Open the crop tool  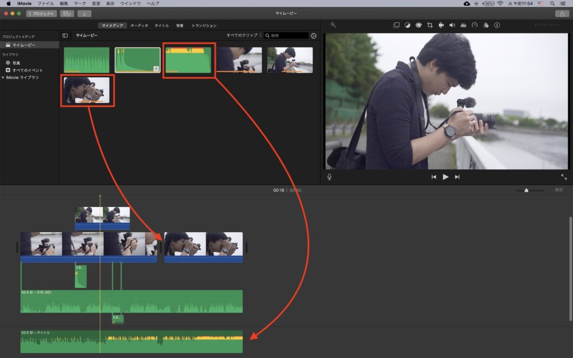tap(430, 25)
